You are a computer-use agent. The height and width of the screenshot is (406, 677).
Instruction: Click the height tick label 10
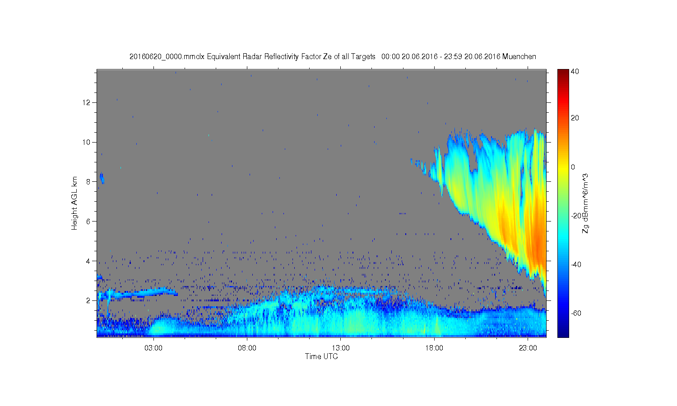click(87, 142)
